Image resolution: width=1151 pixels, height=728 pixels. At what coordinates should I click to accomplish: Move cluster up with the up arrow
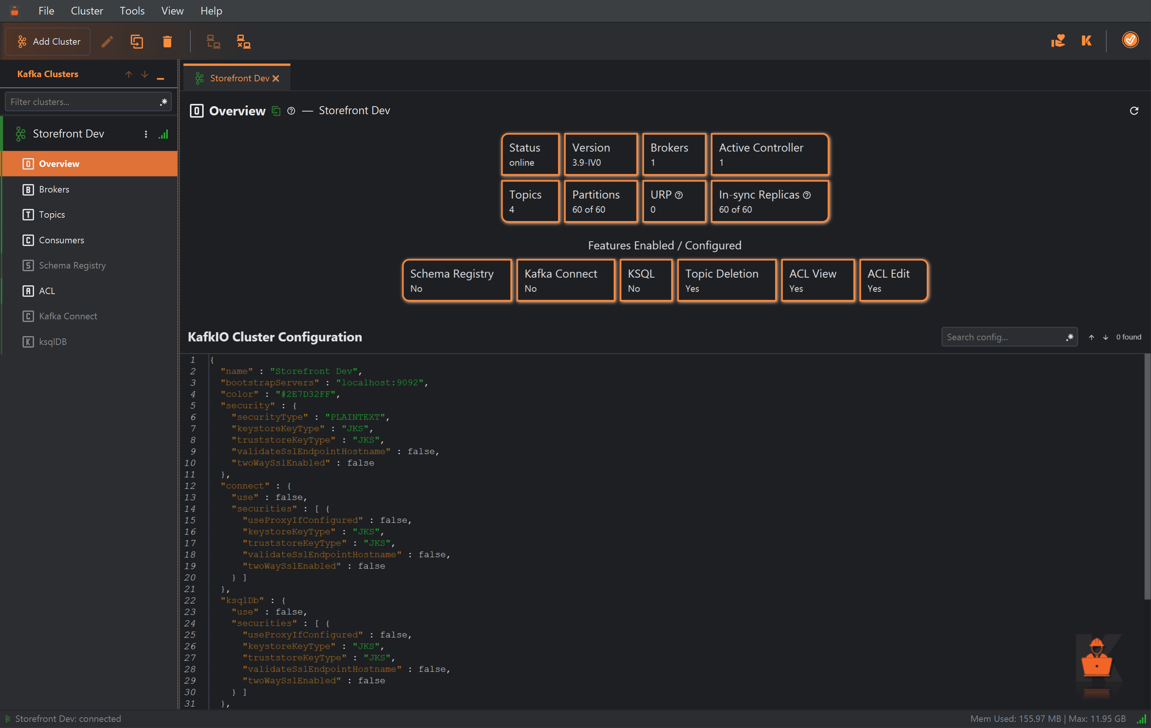point(128,74)
